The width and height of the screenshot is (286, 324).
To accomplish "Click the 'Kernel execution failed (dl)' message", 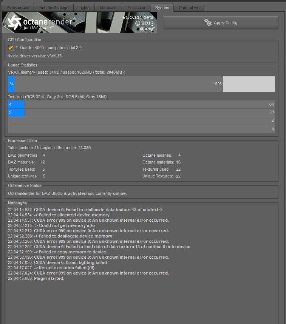I will pyautogui.click(x=51, y=268).
